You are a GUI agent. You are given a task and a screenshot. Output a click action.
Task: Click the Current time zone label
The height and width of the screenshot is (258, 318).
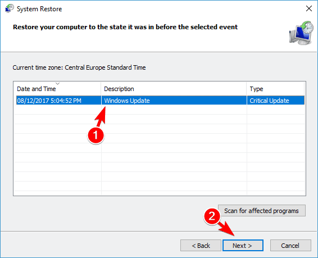79,67
